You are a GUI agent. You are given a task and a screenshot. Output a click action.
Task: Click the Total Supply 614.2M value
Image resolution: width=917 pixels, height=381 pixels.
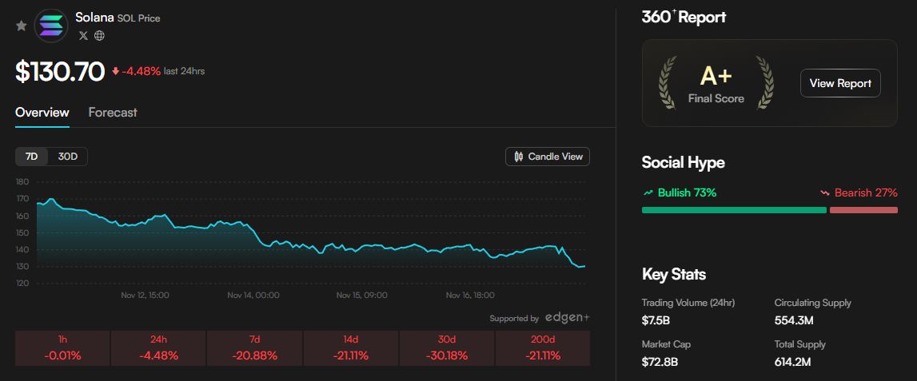(792, 362)
